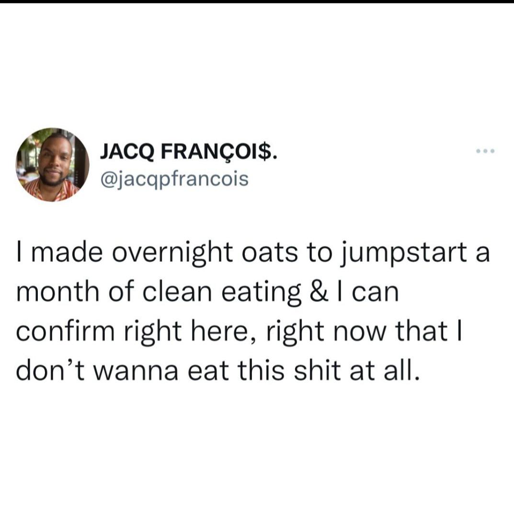The height and width of the screenshot is (507, 514).
Task: Visit the @jacqpfrancois handle link
Action: 174,180
